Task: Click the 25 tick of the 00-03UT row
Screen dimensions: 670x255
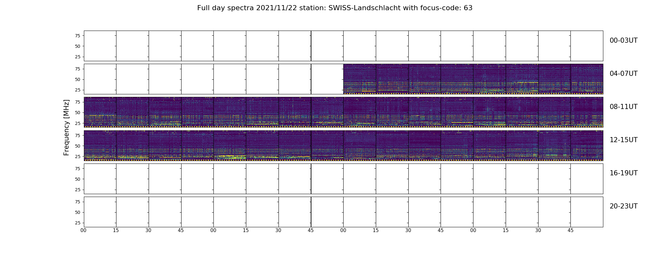Action: click(78, 57)
